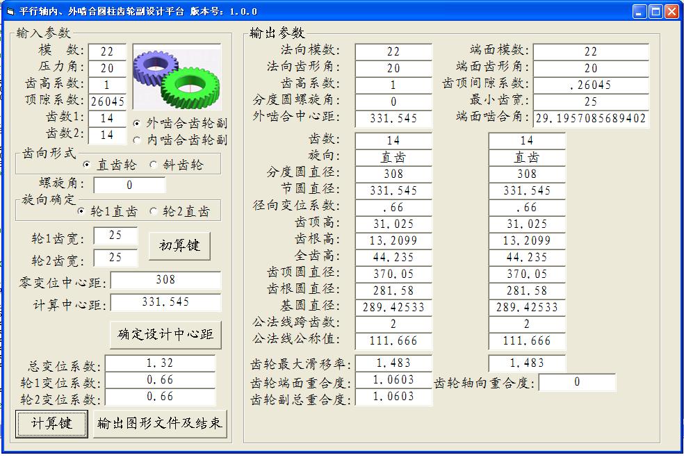Click gear 2 齿顶高 field 31.025

(x=527, y=224)
